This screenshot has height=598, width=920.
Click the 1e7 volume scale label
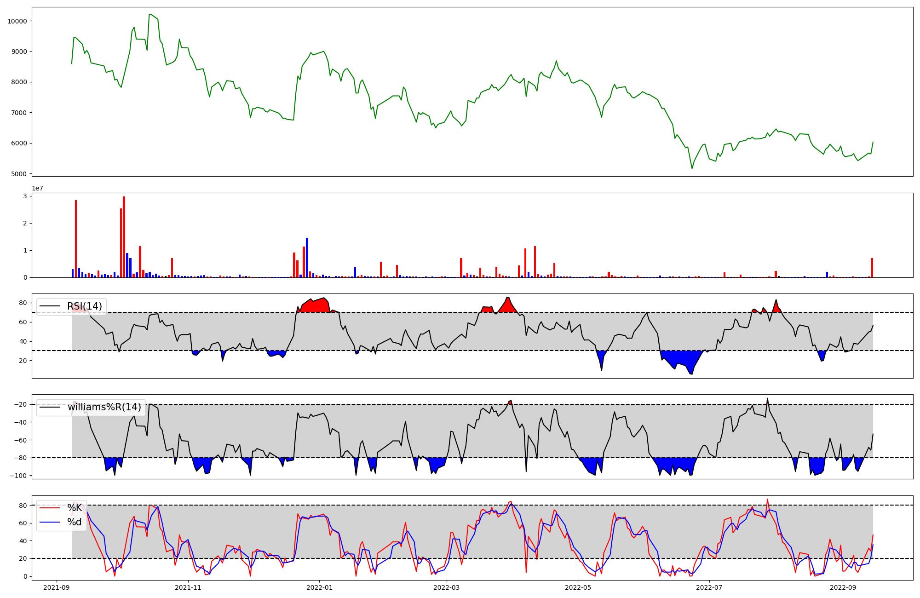point(37,189)
